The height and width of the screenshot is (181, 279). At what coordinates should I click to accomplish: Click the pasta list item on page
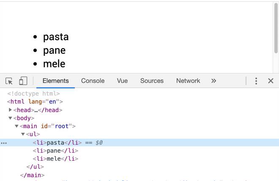(x=55, y=37)
